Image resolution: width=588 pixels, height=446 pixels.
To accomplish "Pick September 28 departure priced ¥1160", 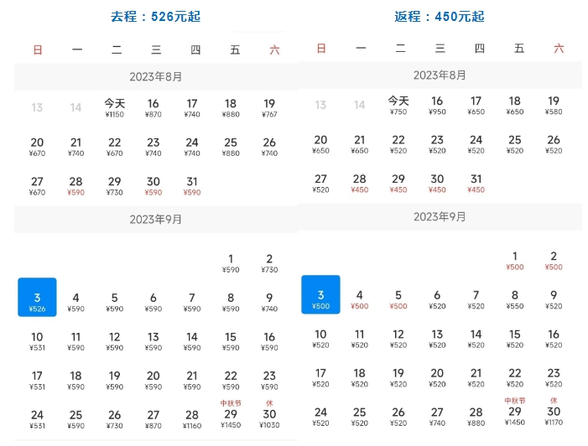I will (x=192, y=419).
